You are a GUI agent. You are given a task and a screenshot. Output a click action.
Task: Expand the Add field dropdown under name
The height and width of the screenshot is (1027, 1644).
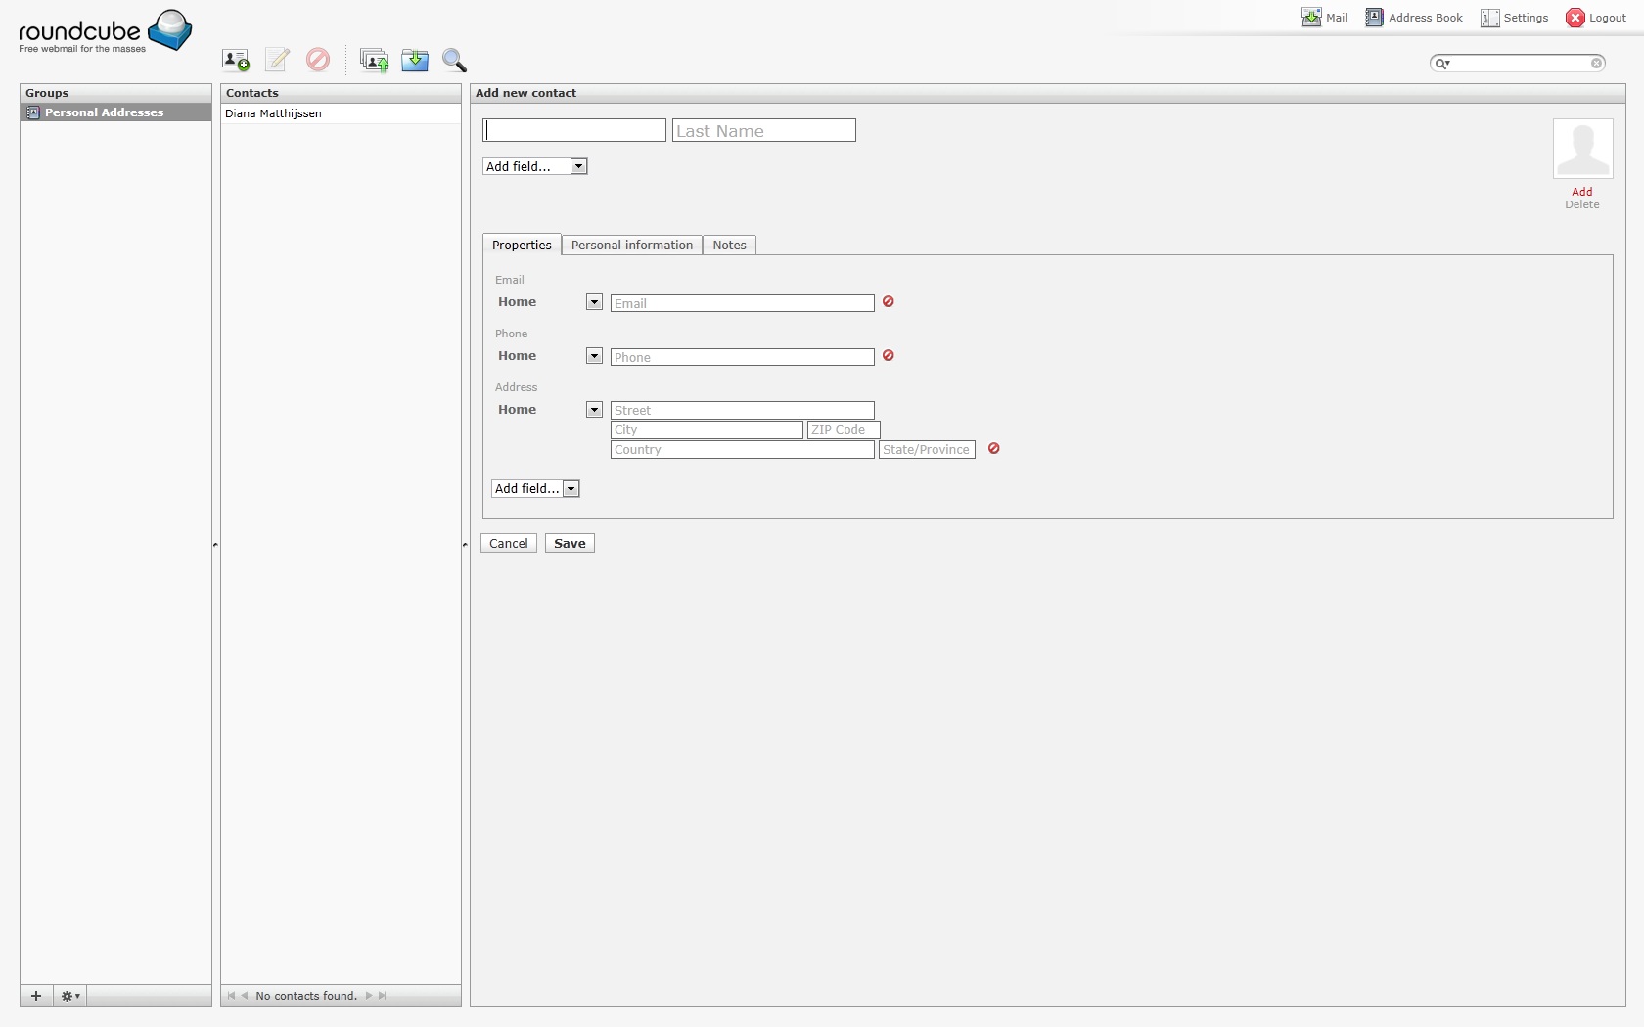(x=535, y=167)
